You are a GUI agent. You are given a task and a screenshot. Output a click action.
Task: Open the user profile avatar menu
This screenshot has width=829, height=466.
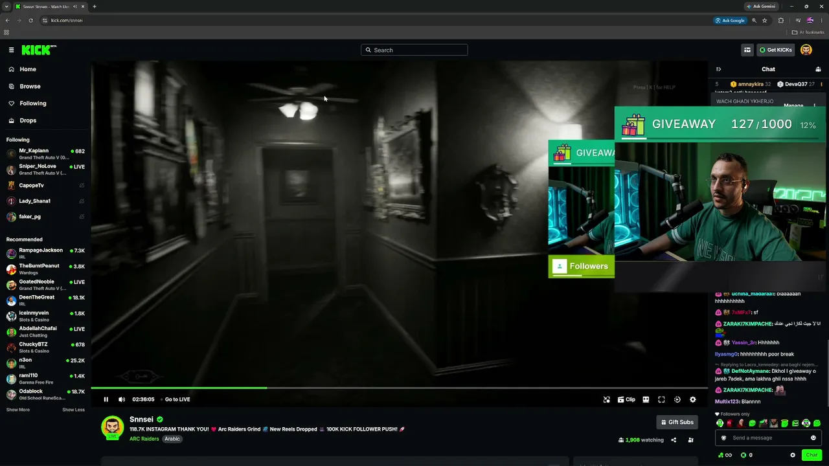[x=806, y=50]
